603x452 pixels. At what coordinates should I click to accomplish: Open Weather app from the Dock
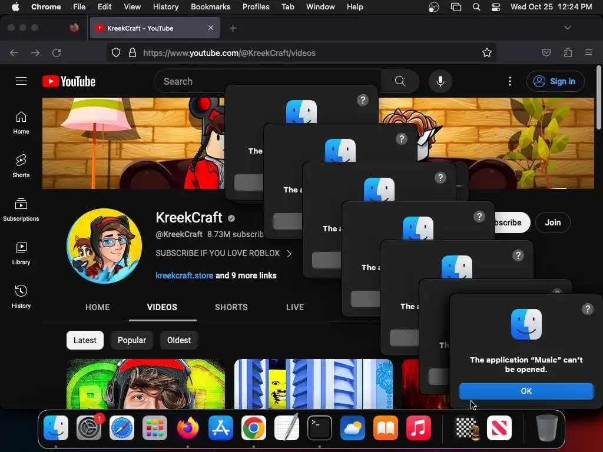click(x=353, y=428)
